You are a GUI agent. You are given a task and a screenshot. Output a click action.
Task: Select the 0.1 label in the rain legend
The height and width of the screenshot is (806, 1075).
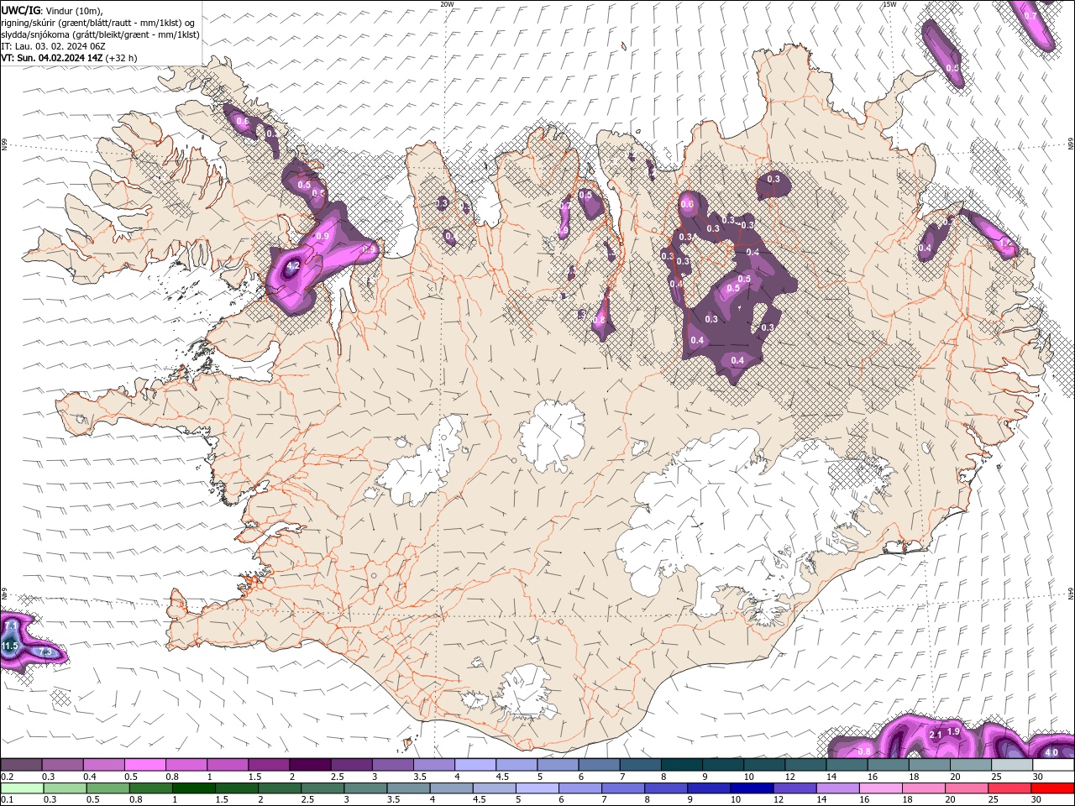7,799
